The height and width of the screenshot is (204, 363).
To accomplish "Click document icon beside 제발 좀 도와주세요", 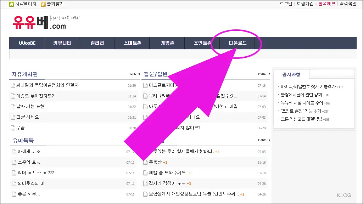I will point(145,173).
